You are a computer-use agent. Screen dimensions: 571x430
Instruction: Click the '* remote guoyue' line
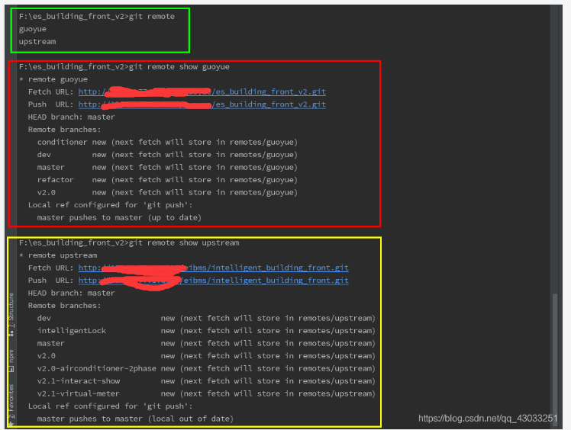(x=53, y=79)
